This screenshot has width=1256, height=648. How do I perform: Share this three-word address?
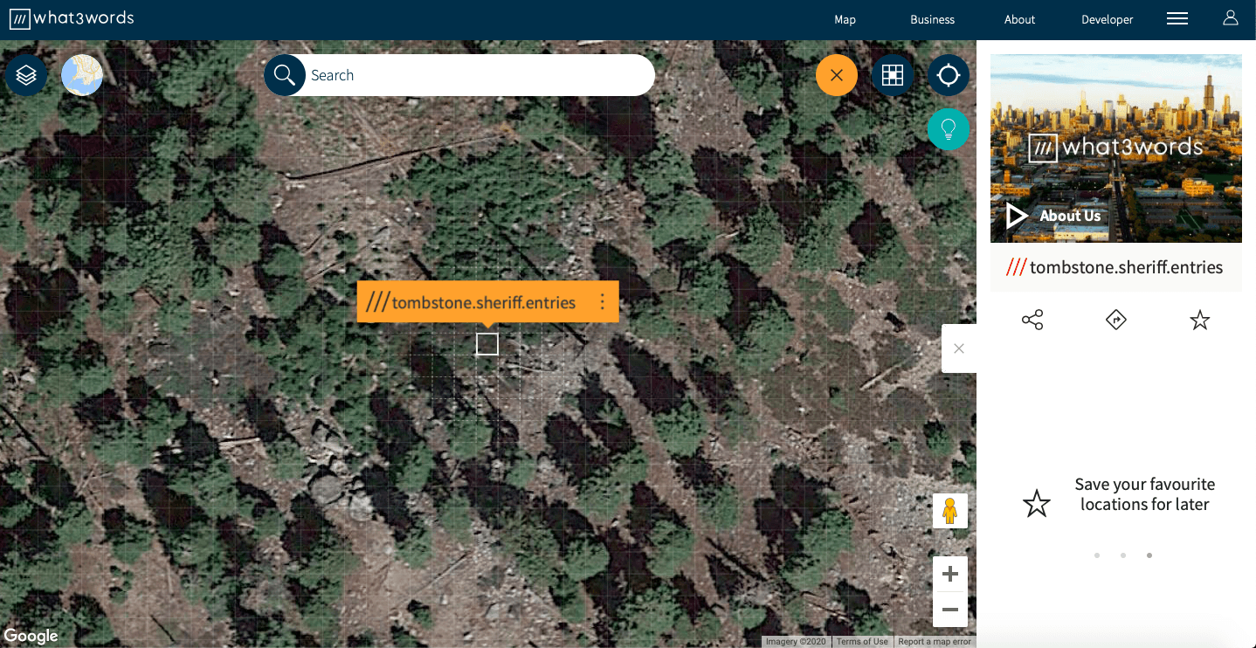pos(1032,321)
